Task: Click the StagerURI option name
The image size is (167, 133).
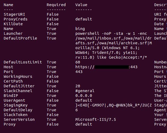Action: [14, 14]
